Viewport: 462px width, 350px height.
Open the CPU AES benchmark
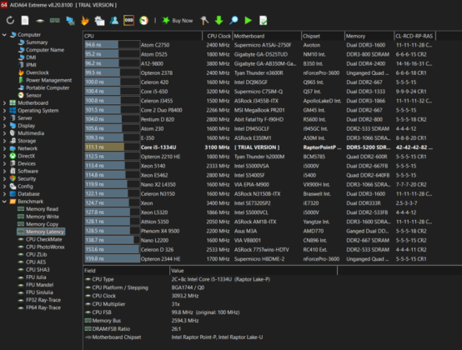coord(36,262)
